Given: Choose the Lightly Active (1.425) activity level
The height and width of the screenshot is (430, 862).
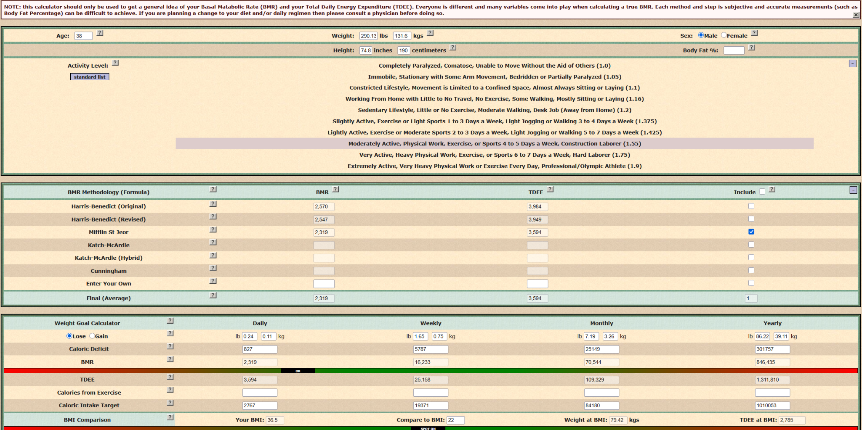Looking at the screenshot, I should [495, 132].
